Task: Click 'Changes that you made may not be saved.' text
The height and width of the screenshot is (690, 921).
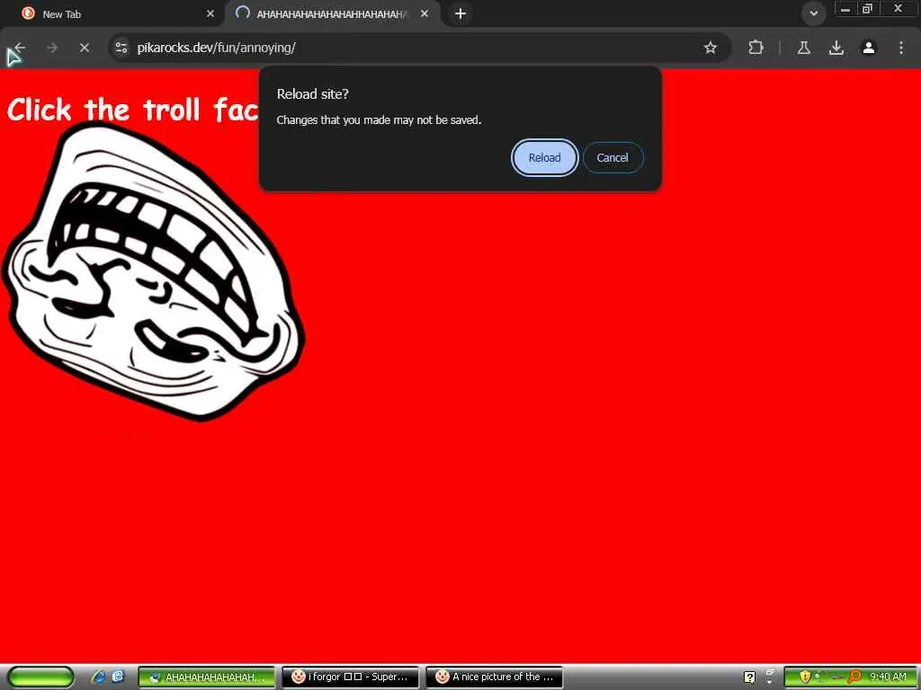Action: pos(379,120)
